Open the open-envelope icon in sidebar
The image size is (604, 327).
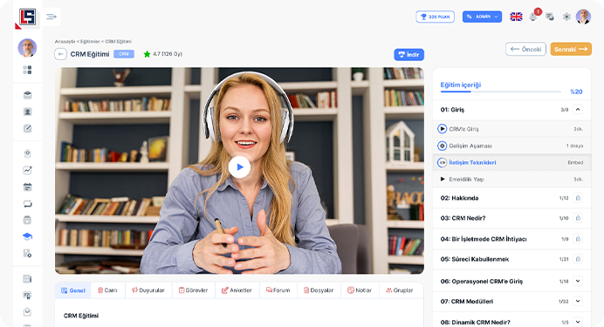27,311
